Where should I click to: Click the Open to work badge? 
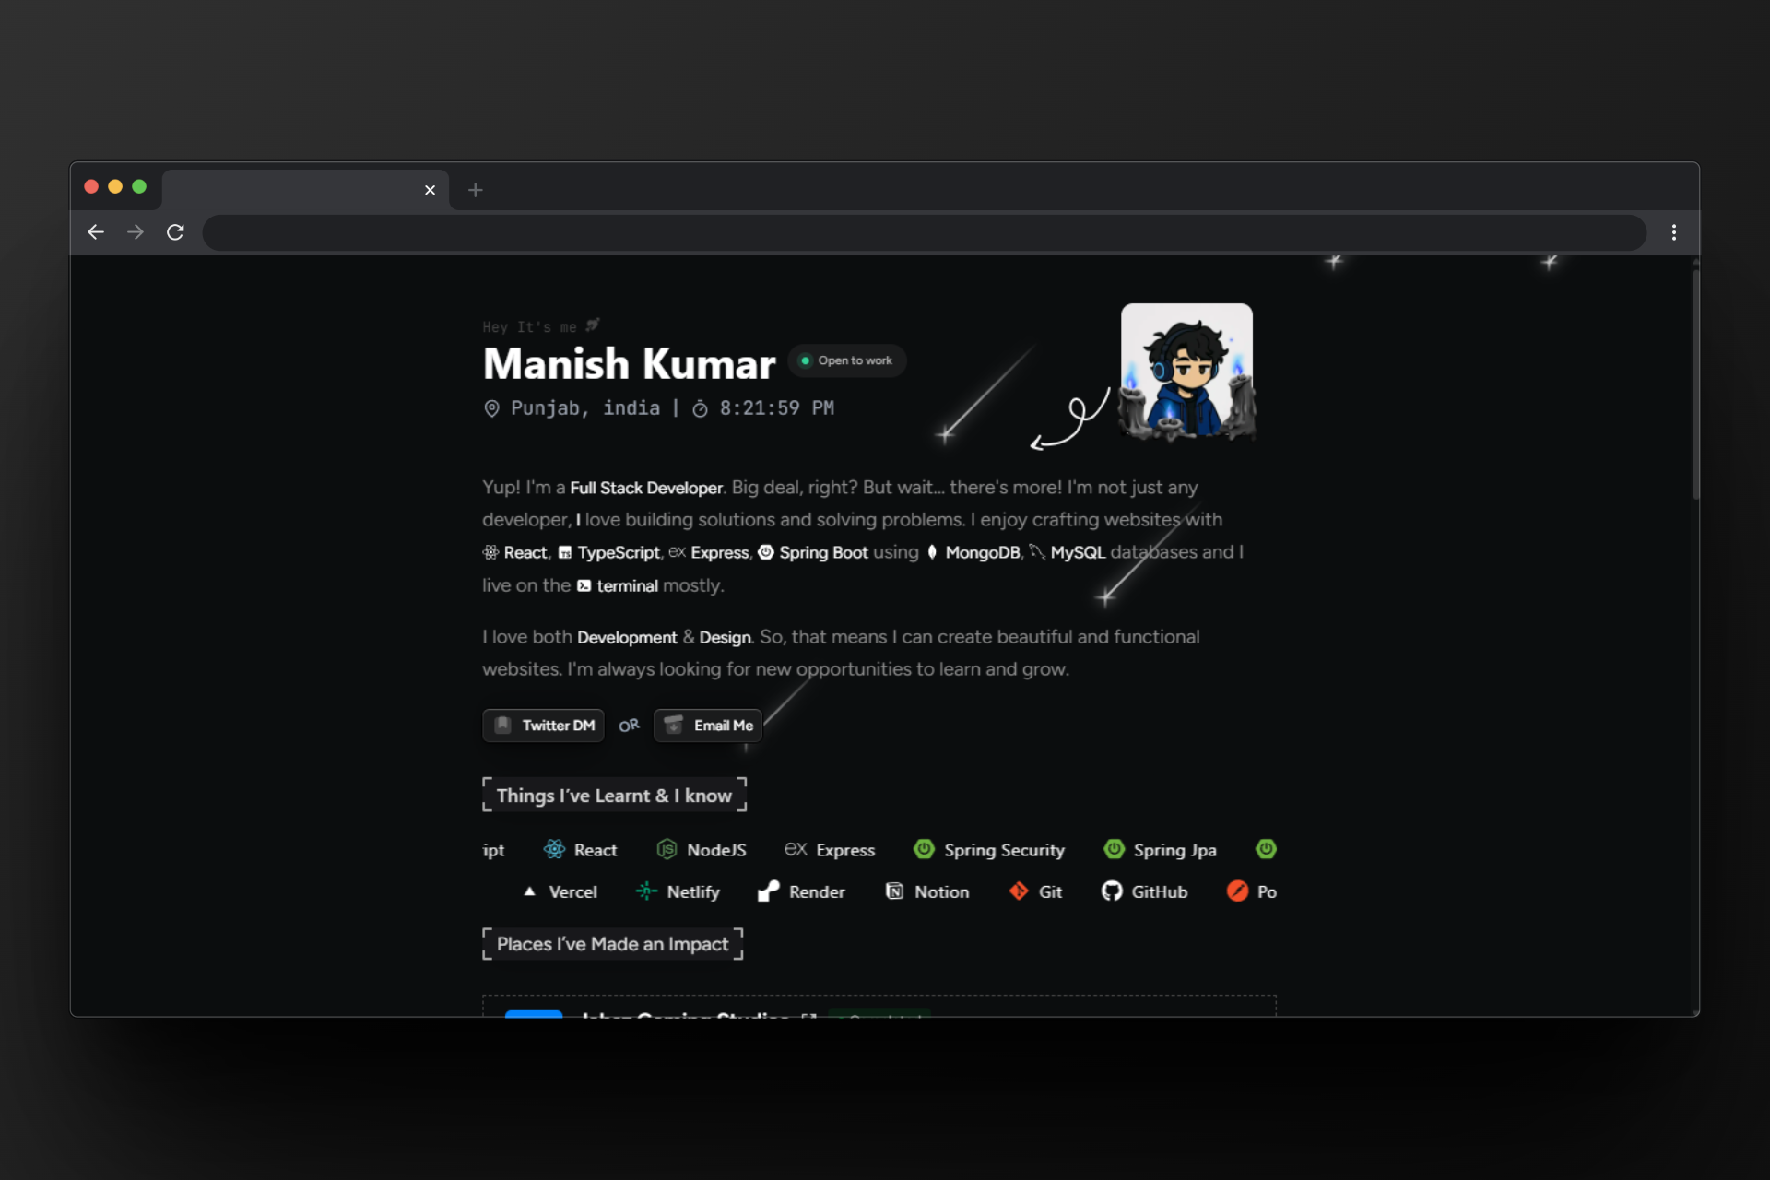coord(846,360)
